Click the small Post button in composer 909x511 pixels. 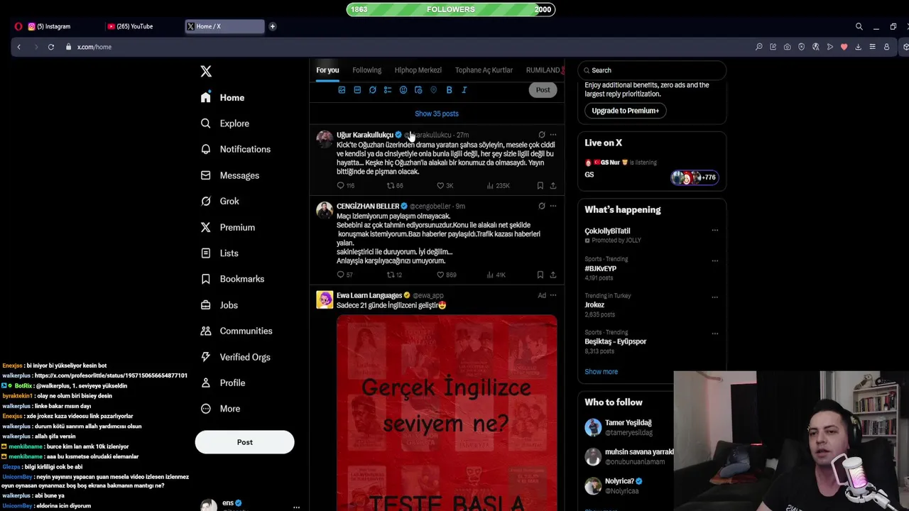[543, 90]
